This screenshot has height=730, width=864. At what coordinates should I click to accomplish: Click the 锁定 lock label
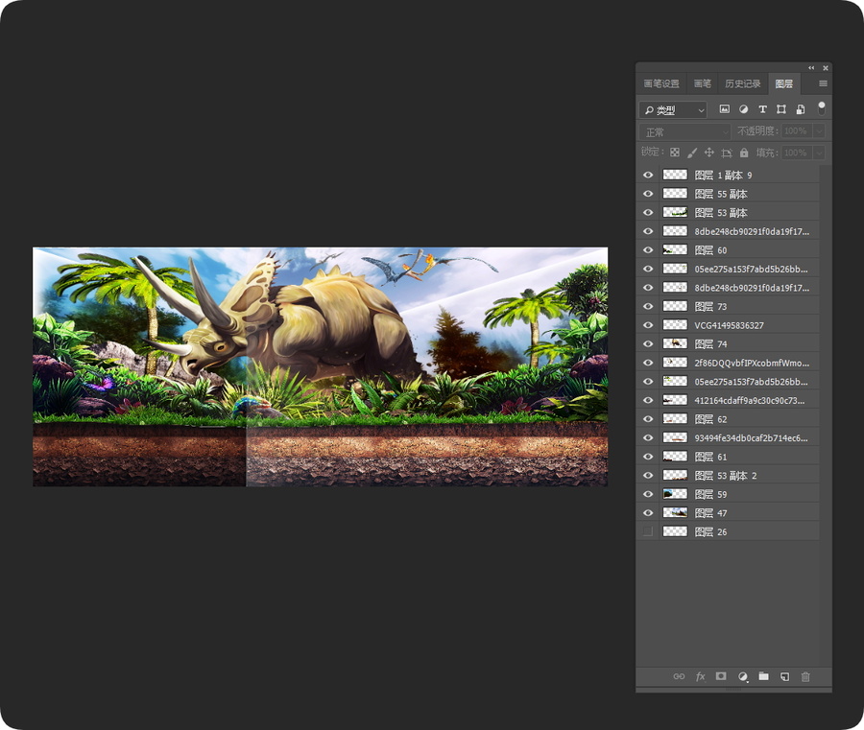pos(651,152)
